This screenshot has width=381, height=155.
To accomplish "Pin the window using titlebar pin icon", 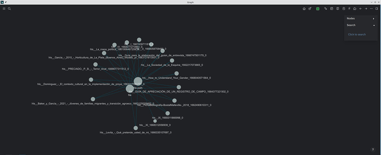I will click(6, 2).
